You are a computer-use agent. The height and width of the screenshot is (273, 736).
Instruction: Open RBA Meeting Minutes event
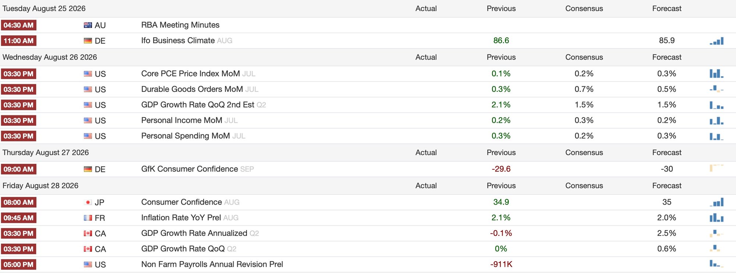(x=180, y=25)
